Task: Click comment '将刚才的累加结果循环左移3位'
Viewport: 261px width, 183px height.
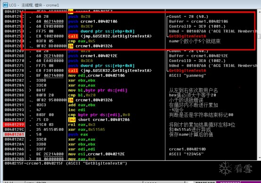Action: [x=202, y=125]
